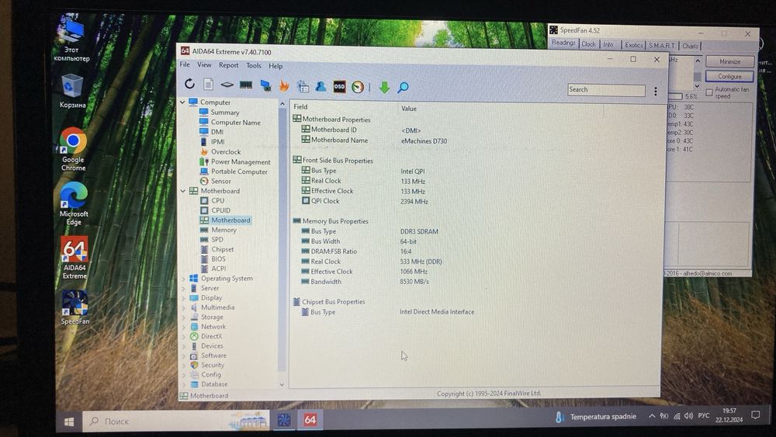This screenshot has height=437, width=776.
Task: Click the volume speaker tray icon
Action: [x=688, y=416]
